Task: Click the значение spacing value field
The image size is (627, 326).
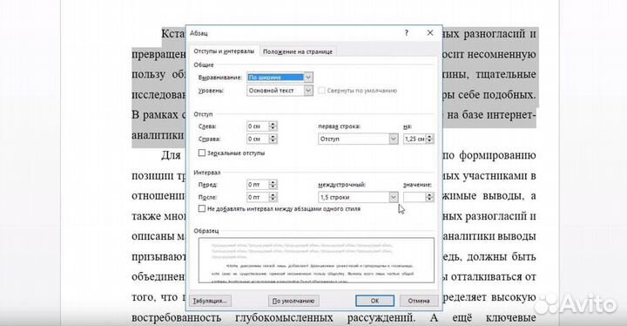Action: pos(415,197)
